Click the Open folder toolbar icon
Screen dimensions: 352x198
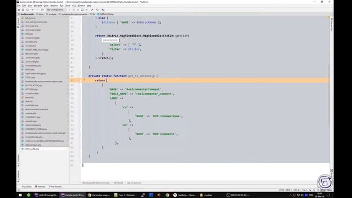19,10
